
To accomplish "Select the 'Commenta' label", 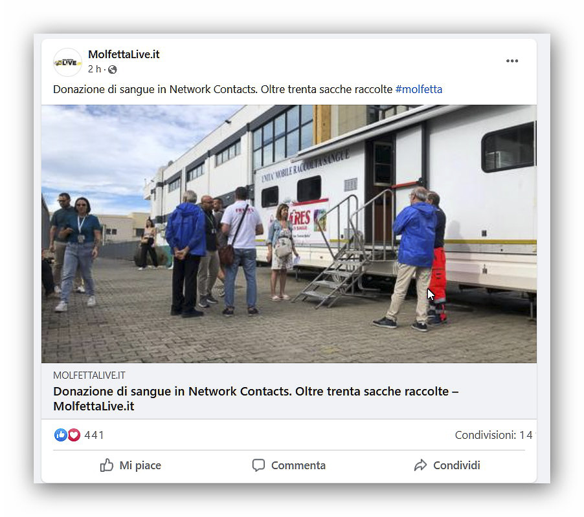I will click(x=298, y=465).
